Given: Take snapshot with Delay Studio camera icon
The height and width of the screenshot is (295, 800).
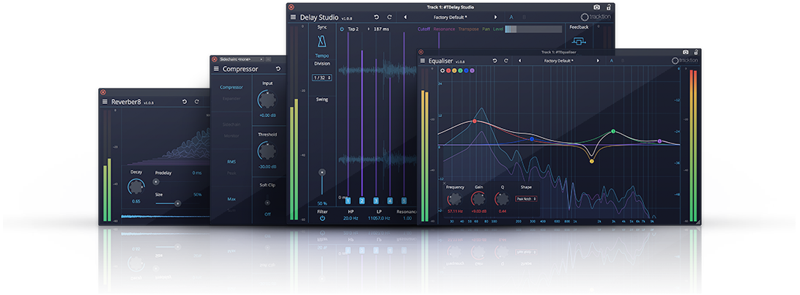Looking at the screenshot, I should pyautogui.click(x=597, y=7).
